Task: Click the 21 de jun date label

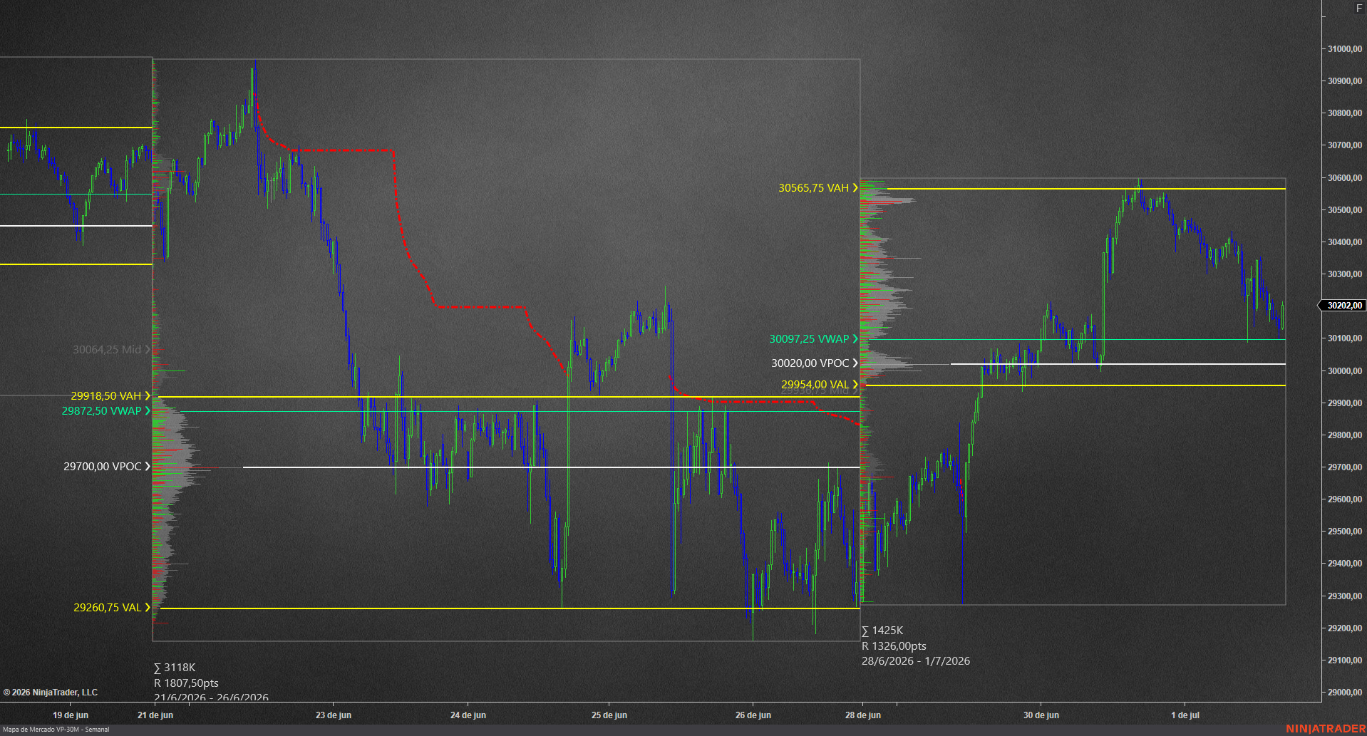Action: tap(155, 715)
